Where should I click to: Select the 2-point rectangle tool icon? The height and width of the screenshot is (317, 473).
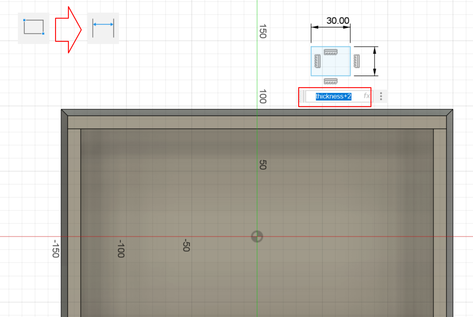(x=33, y=28)
